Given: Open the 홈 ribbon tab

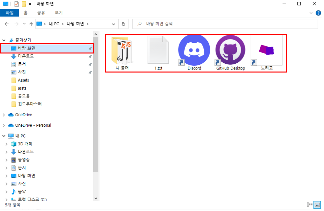Looking at the screenshot, I should (x=25, y=13).
